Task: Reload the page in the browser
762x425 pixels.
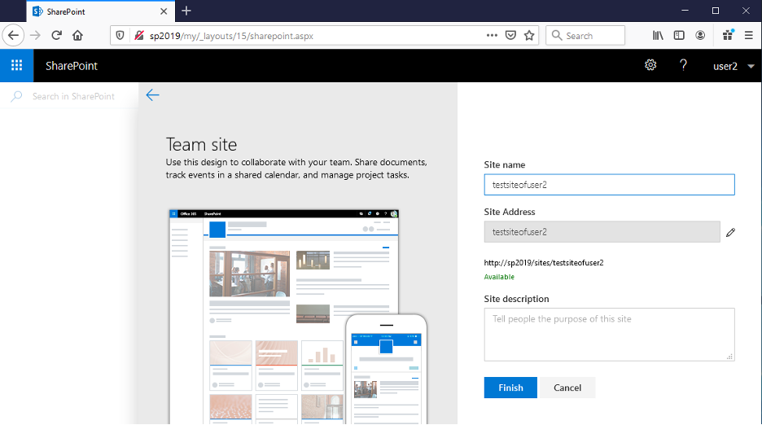Action: [x=56, y=36]
